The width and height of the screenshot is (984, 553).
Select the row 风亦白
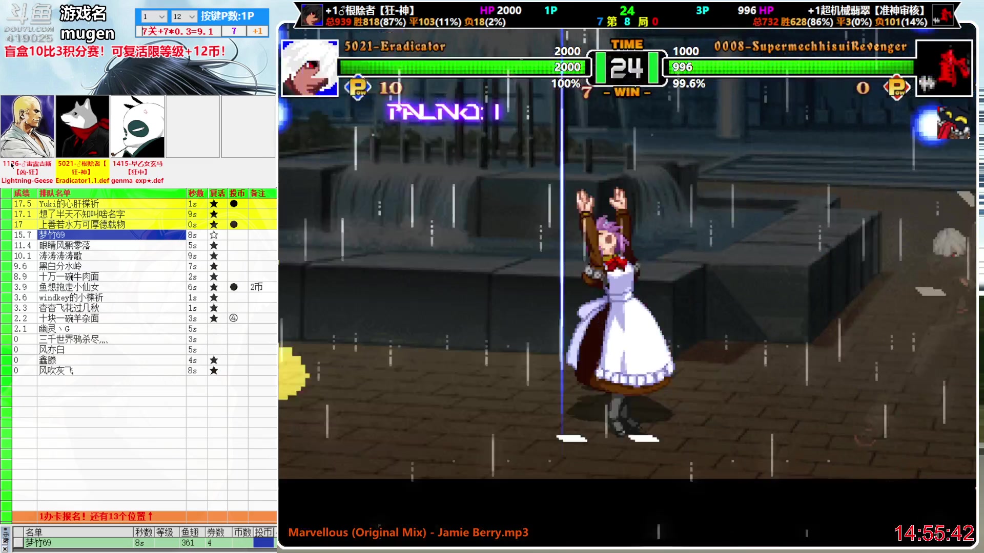pos(138,350)
